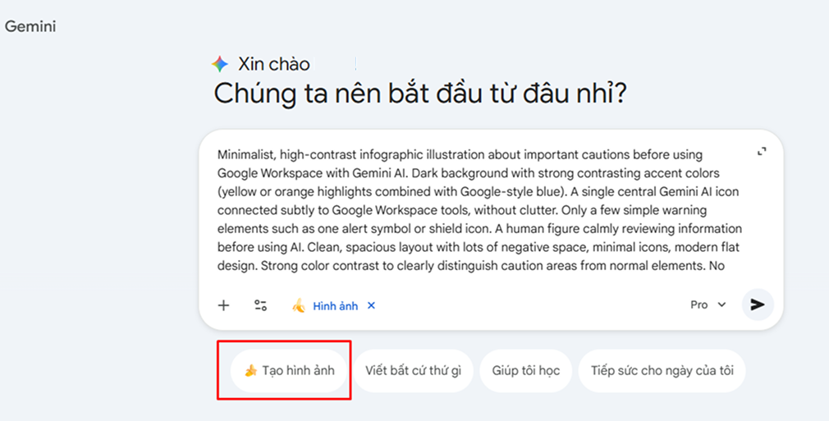Click the plus icon to add files
Viewport: 829px width, 421px height.
(x=223, y=305)
